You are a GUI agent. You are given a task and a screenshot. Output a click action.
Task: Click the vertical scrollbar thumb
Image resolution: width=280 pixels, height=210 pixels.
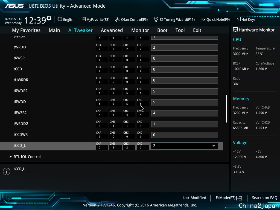226,109
